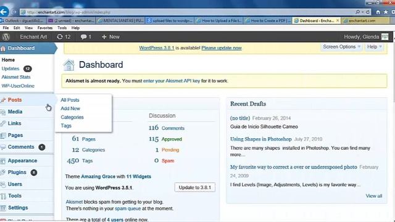
Task: Click the 116 Comments count link
Action: pos(167,128)
